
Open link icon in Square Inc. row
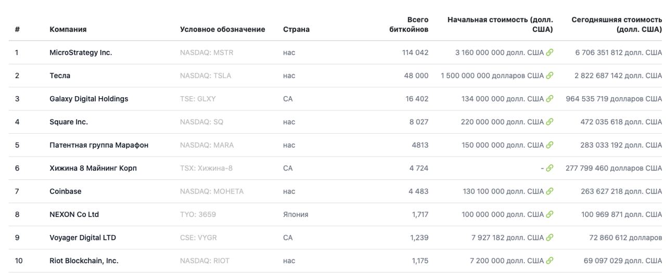[x=549, y=122]
